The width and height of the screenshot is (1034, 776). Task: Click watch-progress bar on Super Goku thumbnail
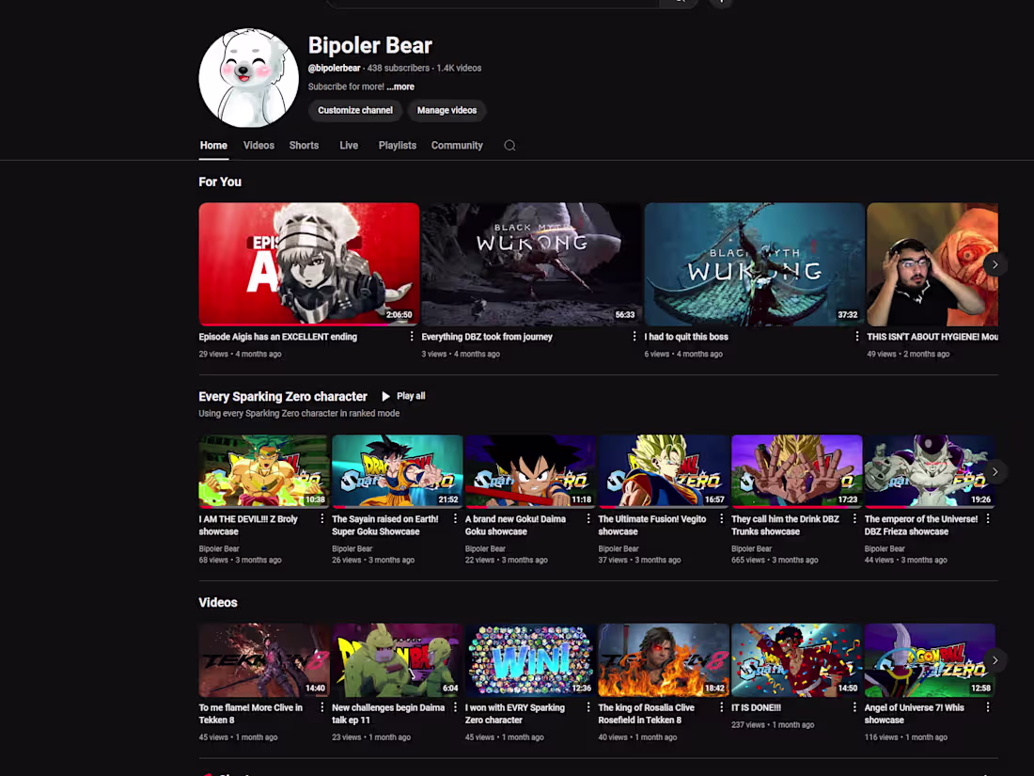coord(397,506)
